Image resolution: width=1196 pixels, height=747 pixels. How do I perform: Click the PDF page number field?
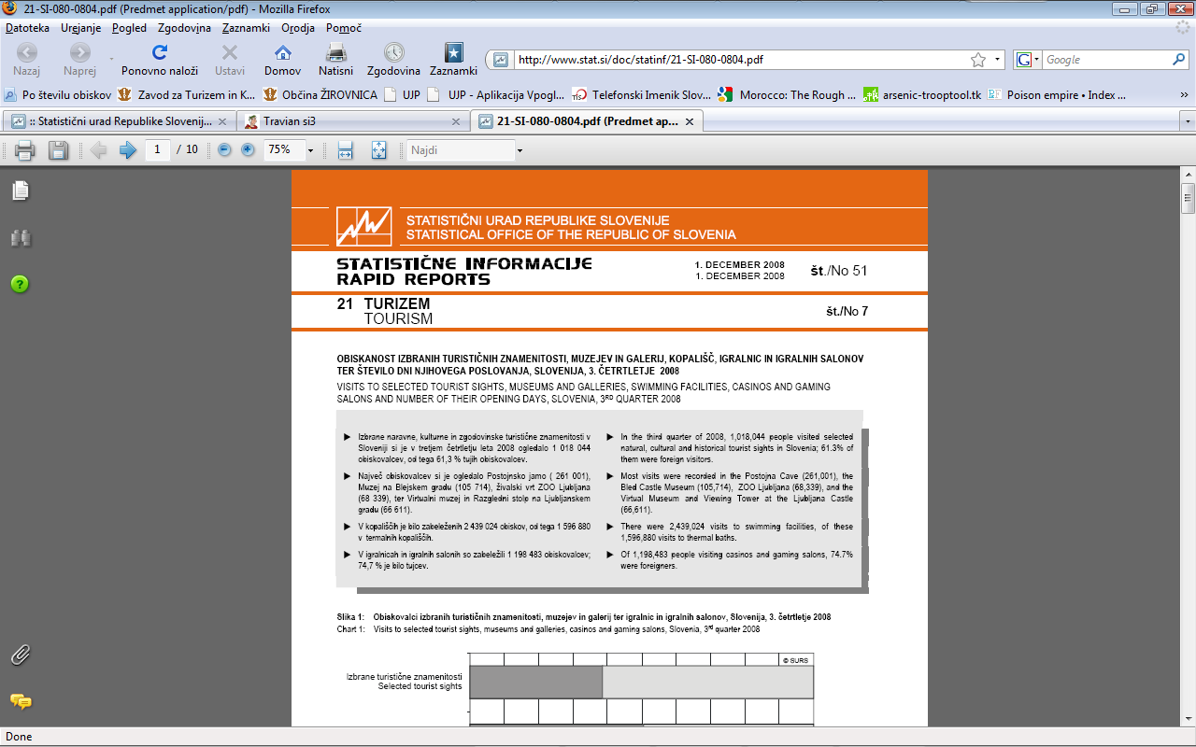pyautogui.click(x=157, y=149)
